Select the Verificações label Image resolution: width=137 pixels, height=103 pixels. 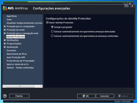(x=13, y=40)
